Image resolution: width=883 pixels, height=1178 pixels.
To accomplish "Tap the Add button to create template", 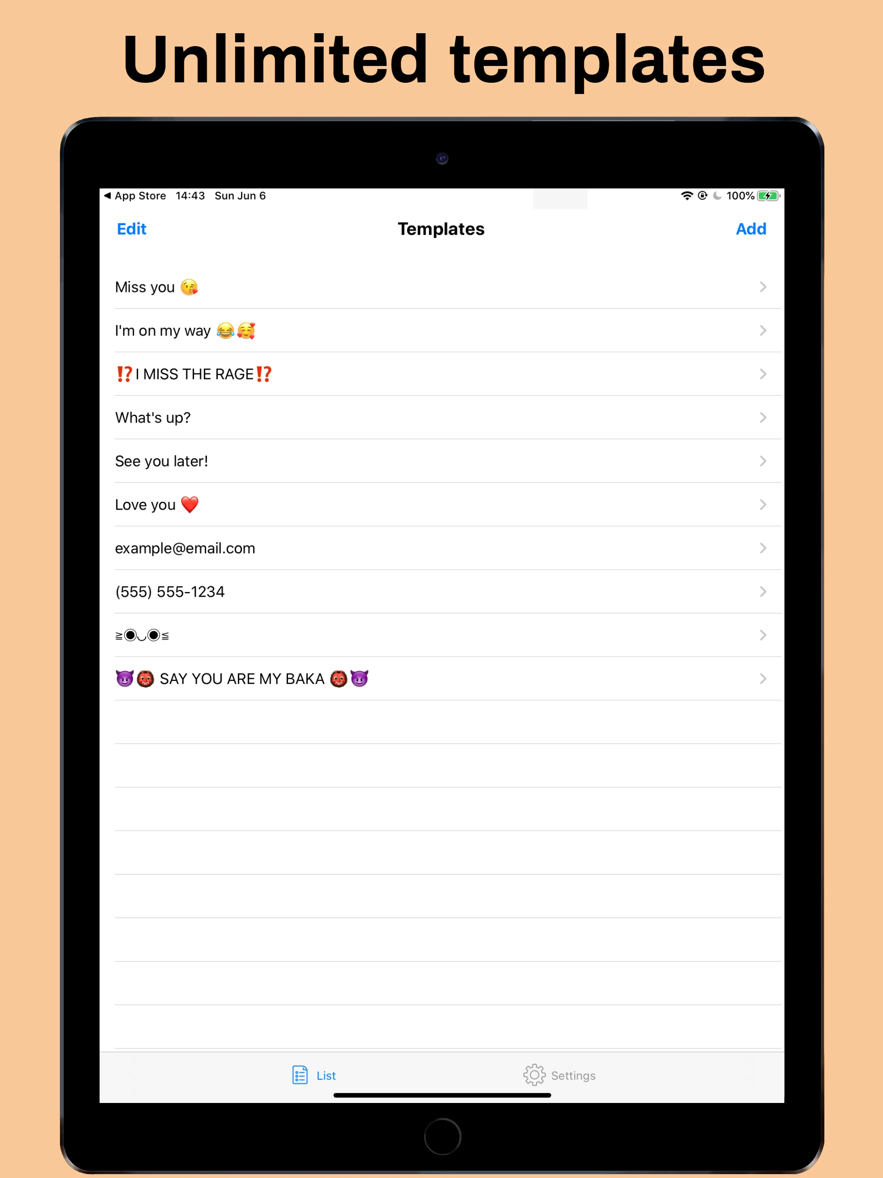I will pos(749,229).
